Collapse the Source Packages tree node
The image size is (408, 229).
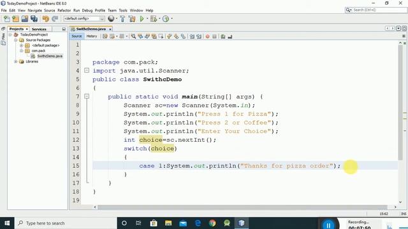tap(15, 40)
